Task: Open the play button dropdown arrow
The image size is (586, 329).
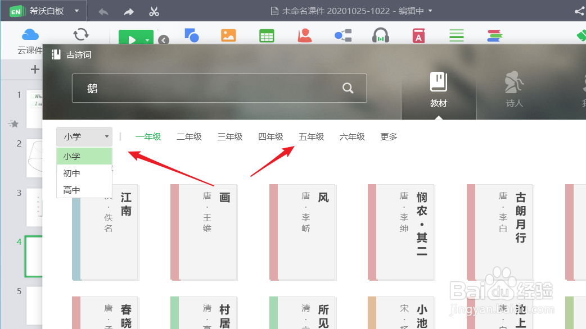Action: click(x=148, y=39)
